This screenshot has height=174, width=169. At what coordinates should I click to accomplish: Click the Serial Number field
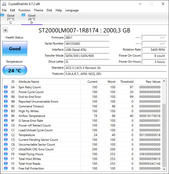coord(87,43)
